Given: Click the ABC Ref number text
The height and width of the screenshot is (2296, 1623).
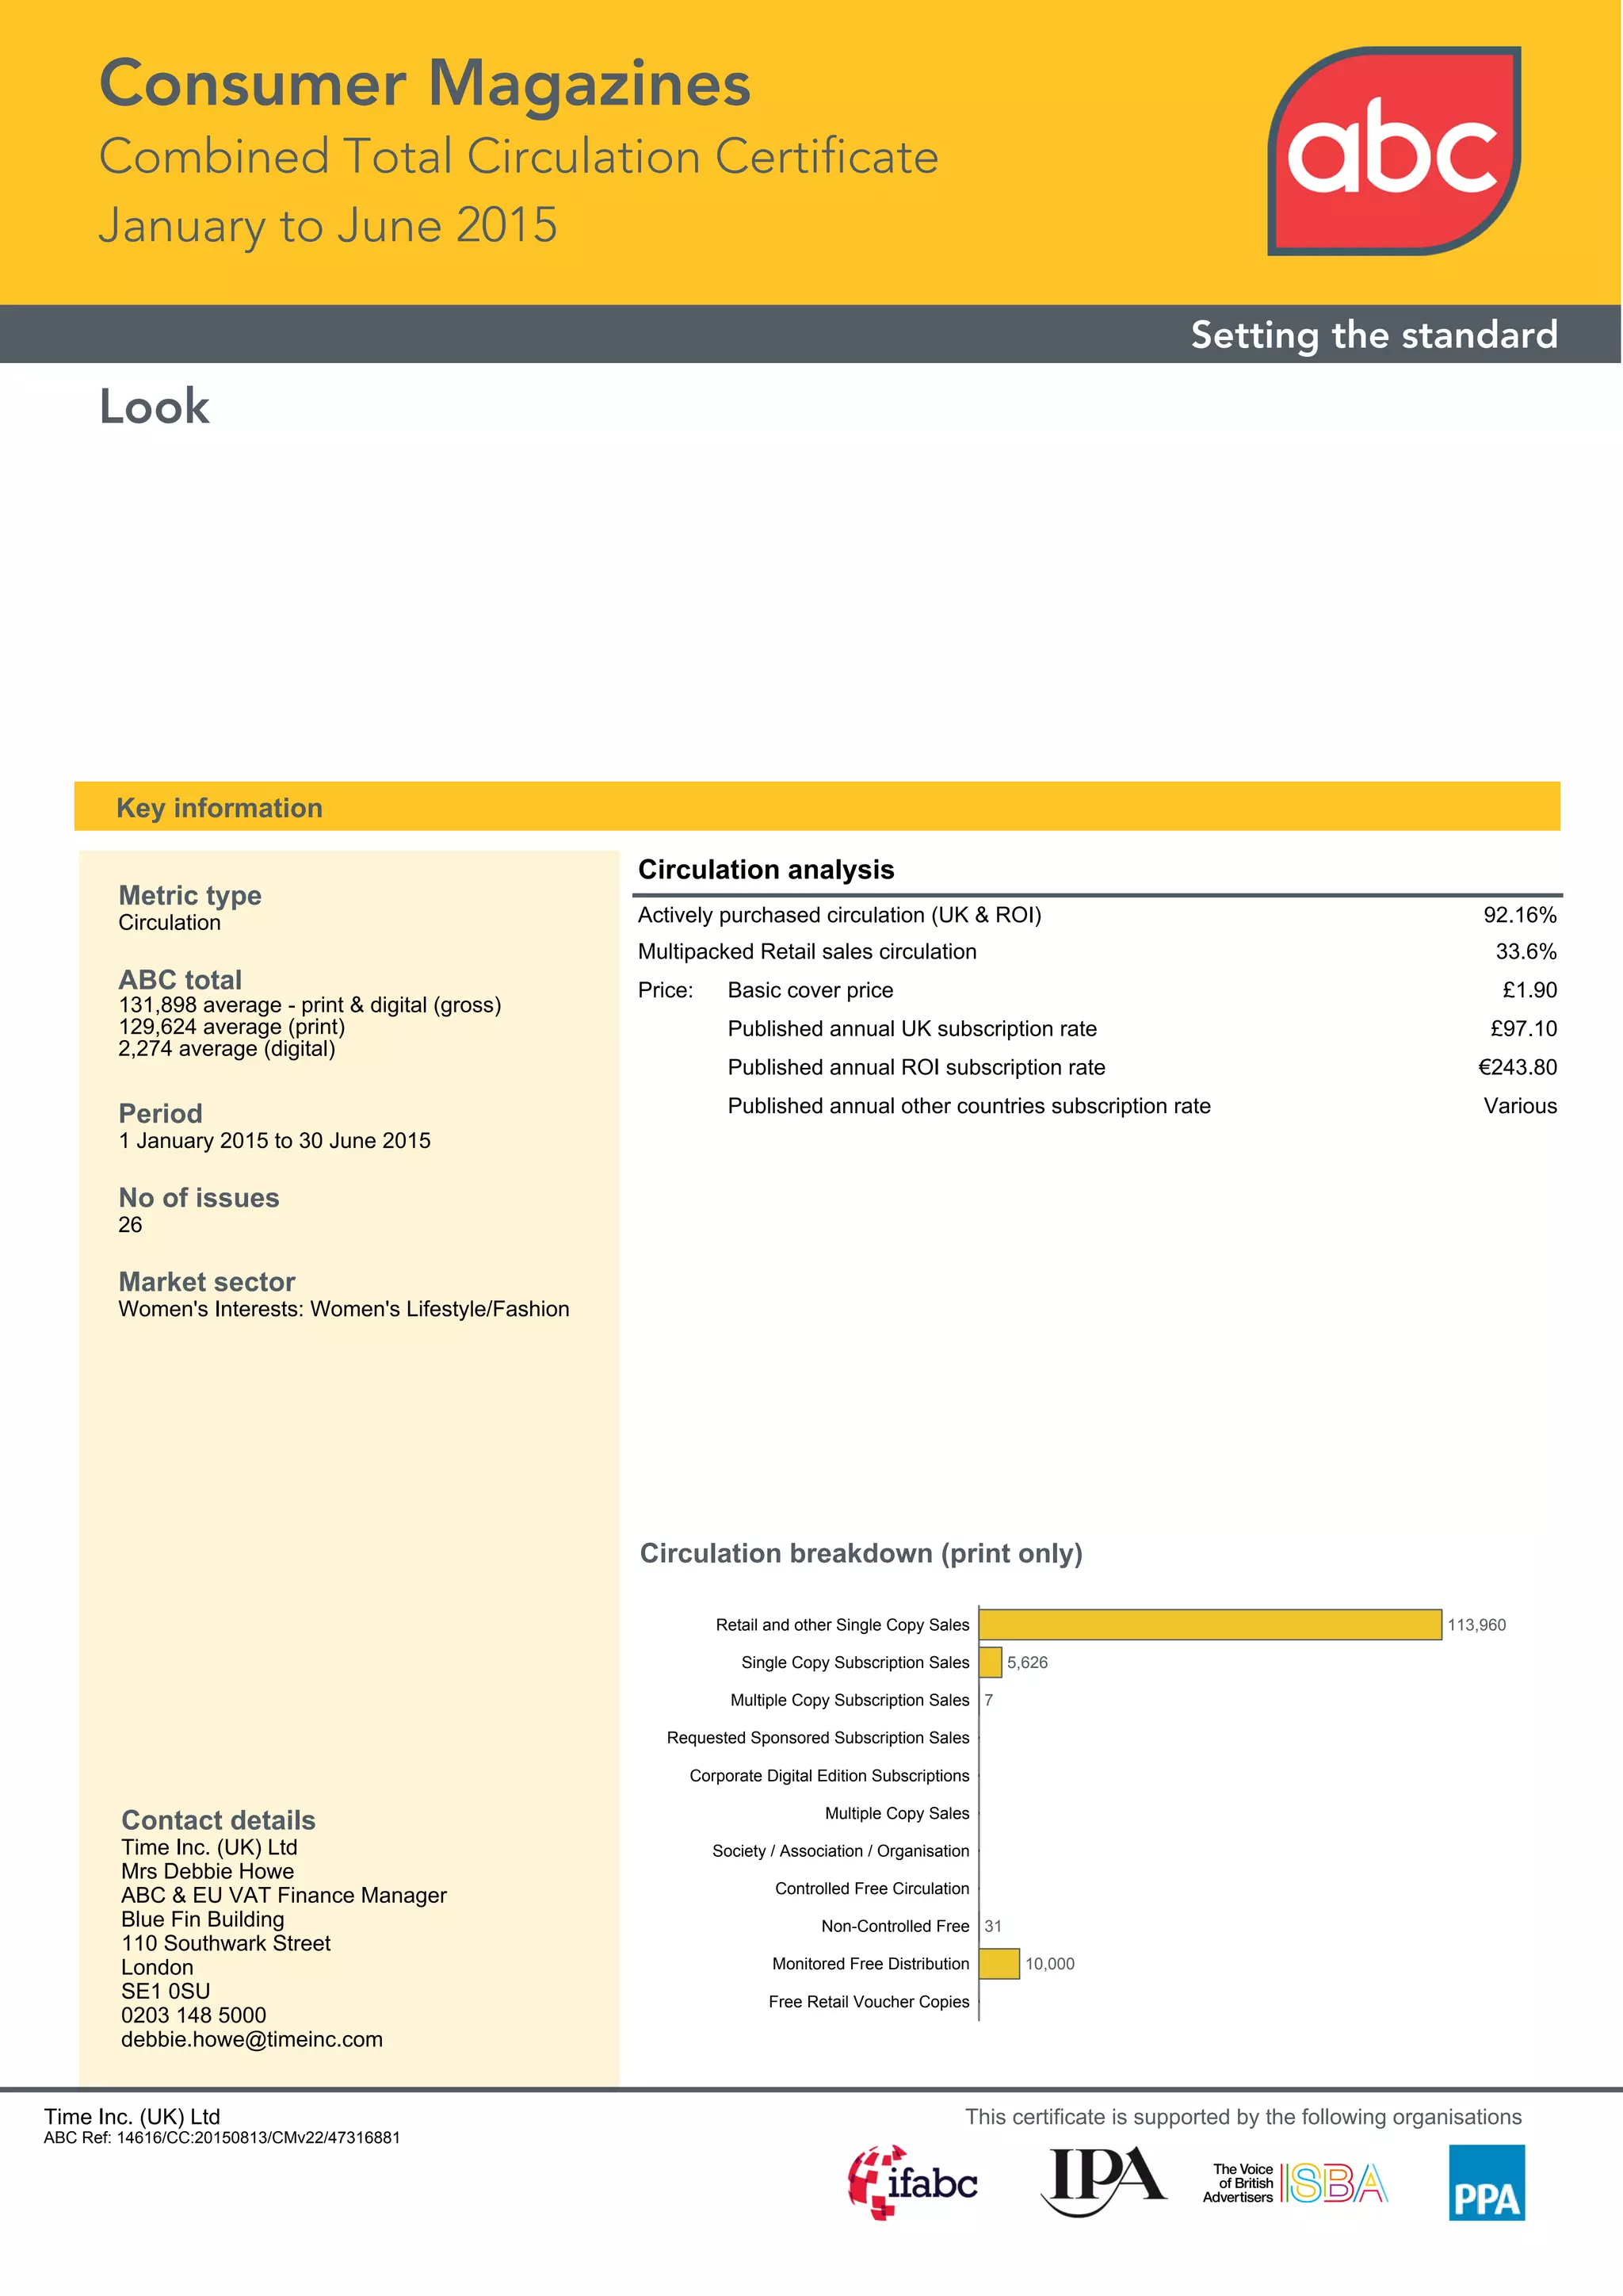Looking at the screenshot, I should click(x=222, y=2138).
